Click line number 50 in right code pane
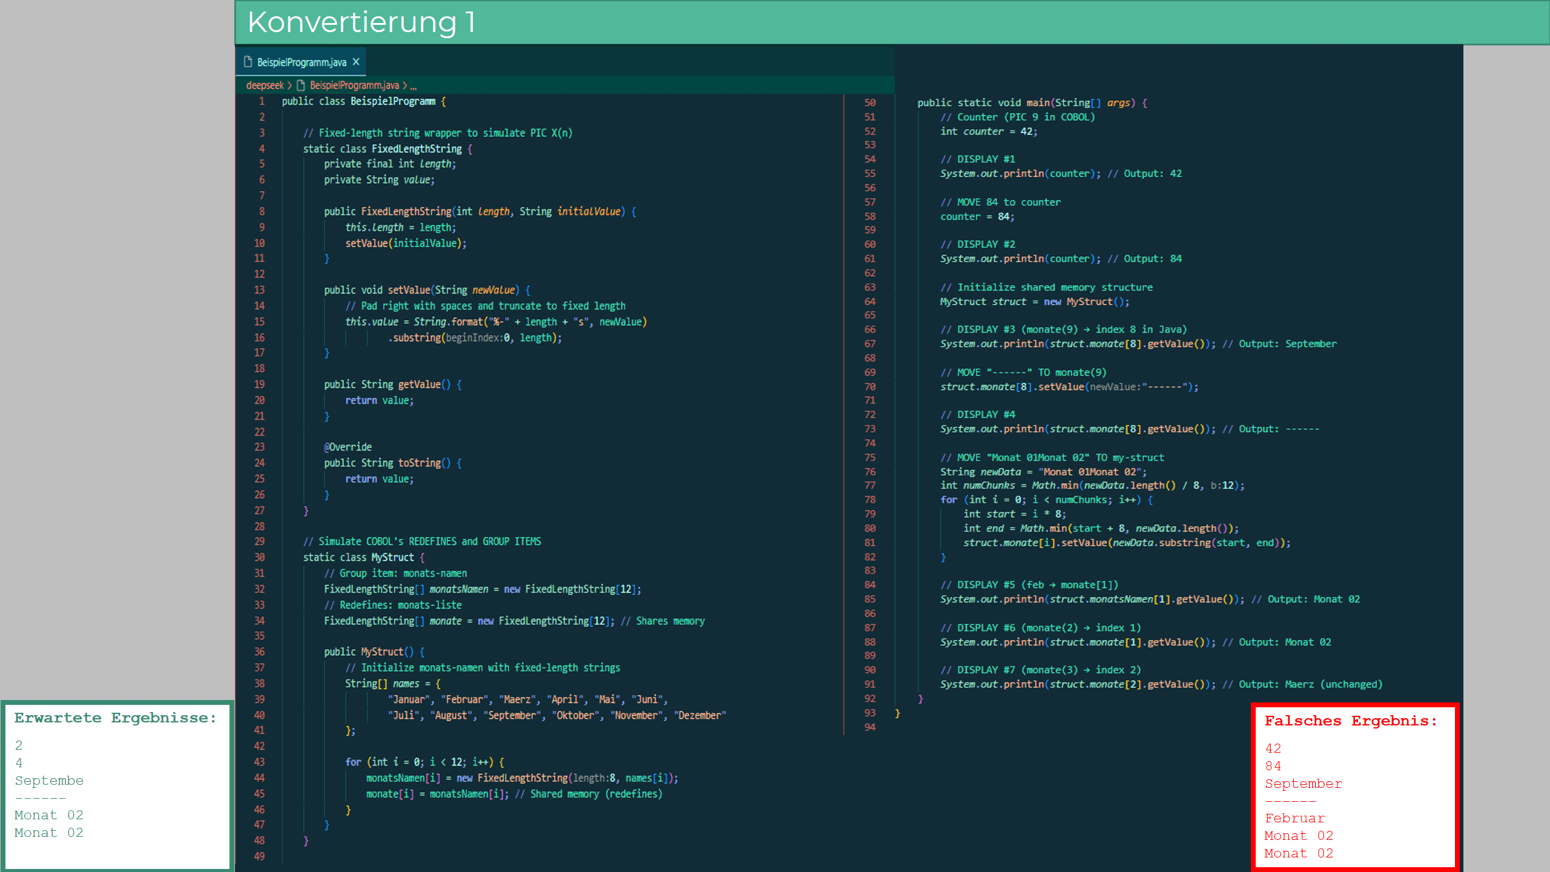Screen dimensions: 1550x872 869,102
